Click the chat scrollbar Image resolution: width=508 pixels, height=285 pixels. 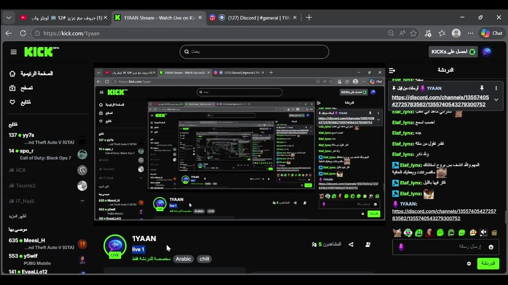pyautogui.click(x=505, y=217)
